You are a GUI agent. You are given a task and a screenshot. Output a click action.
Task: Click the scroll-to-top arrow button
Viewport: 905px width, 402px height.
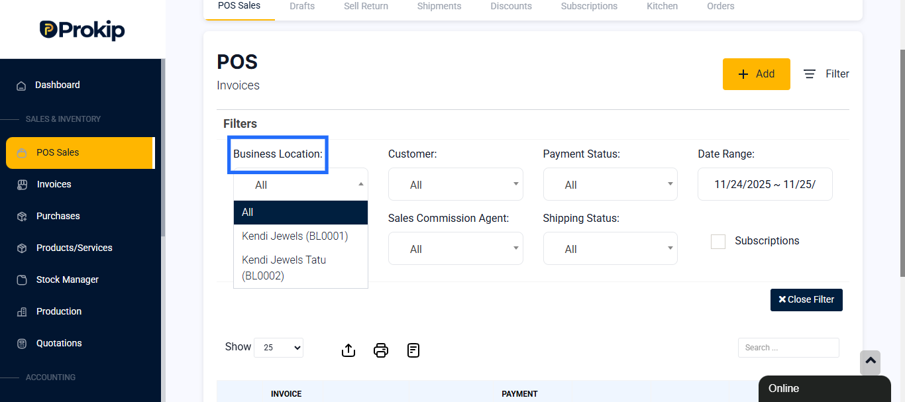click(871, 362)
